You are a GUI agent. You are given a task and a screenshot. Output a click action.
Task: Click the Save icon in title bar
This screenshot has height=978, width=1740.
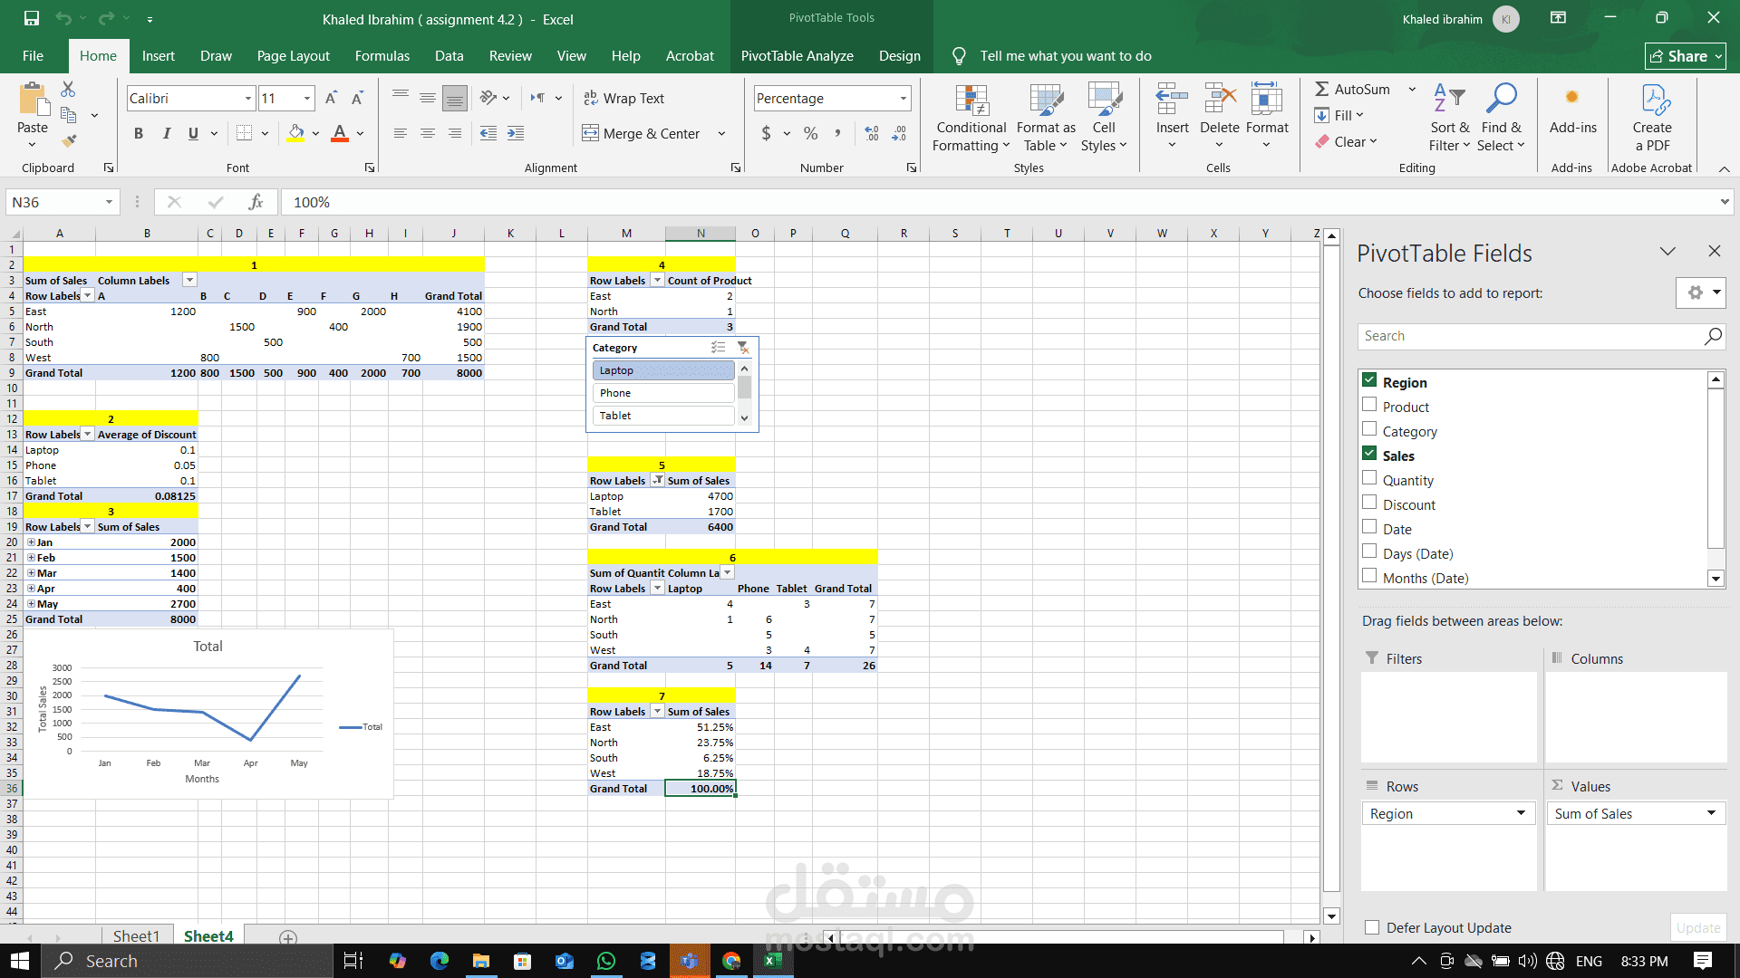[32, 18]
